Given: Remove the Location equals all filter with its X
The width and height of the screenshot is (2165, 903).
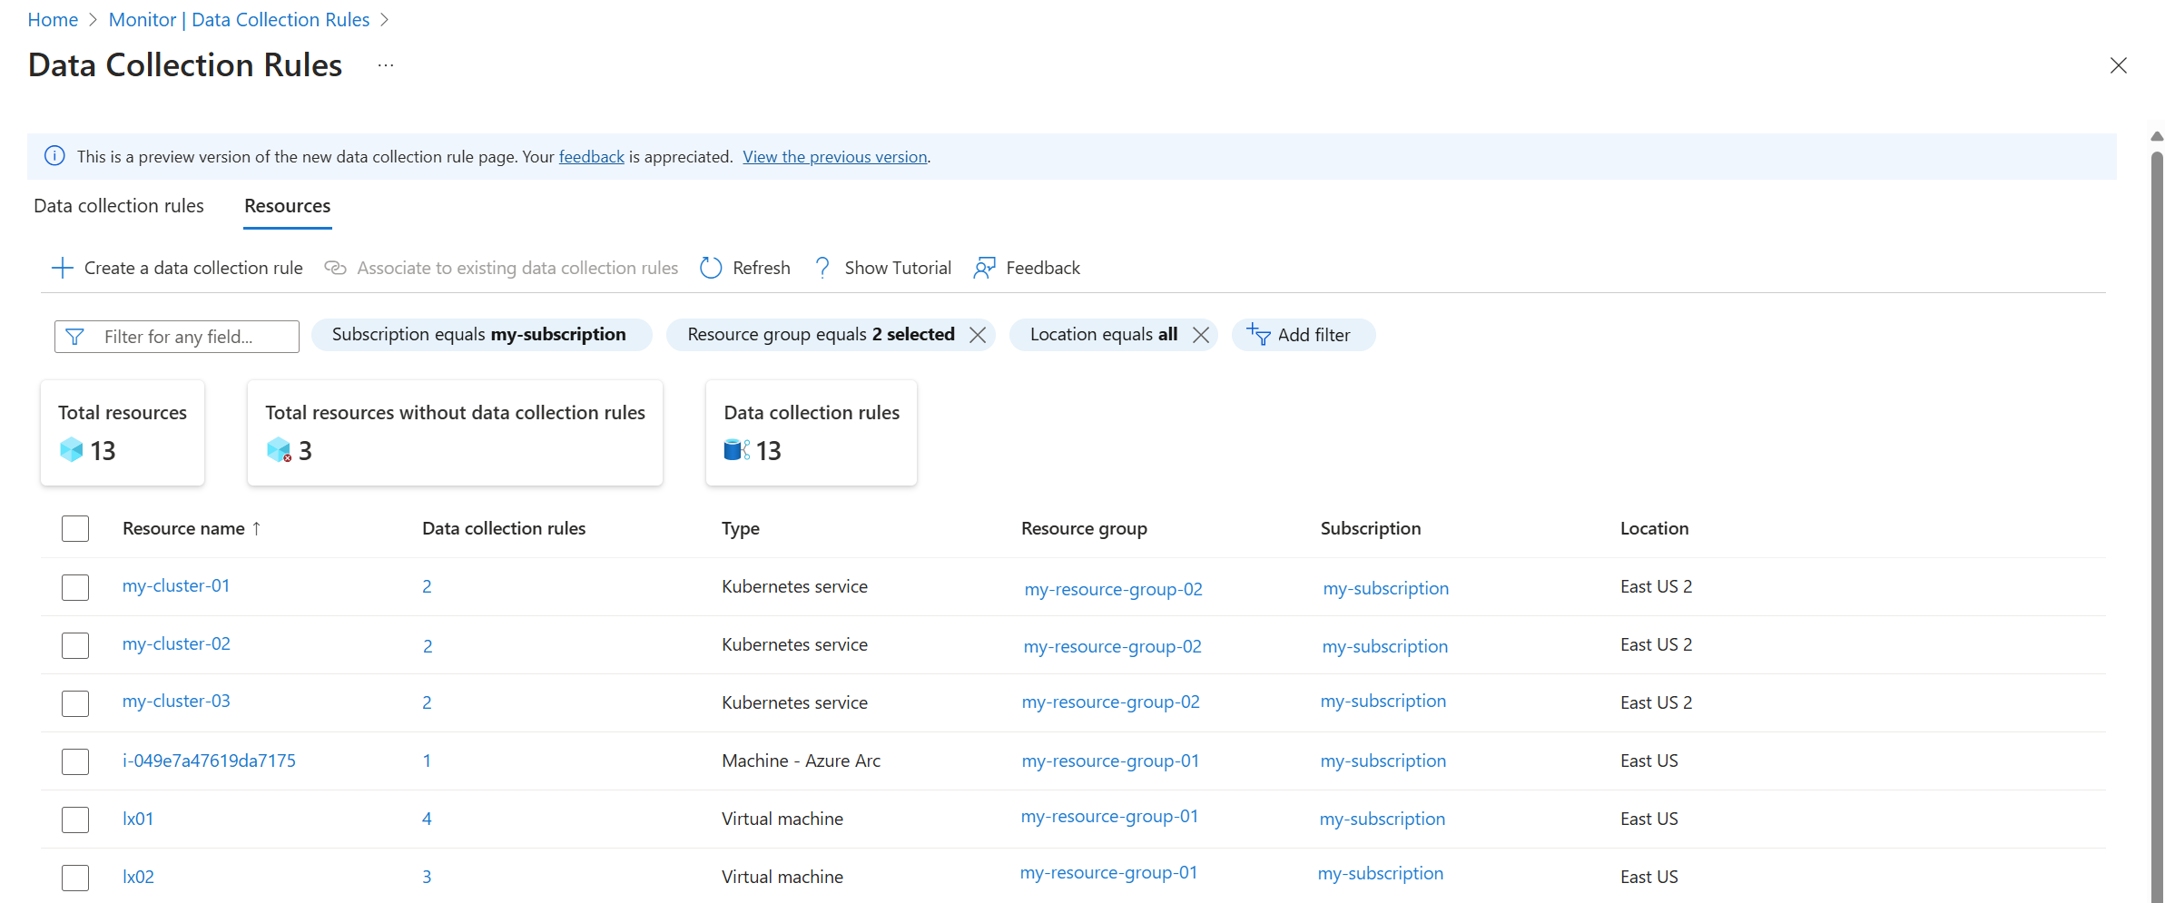Looking at the screenshot, I should [x=1201, y=334].
